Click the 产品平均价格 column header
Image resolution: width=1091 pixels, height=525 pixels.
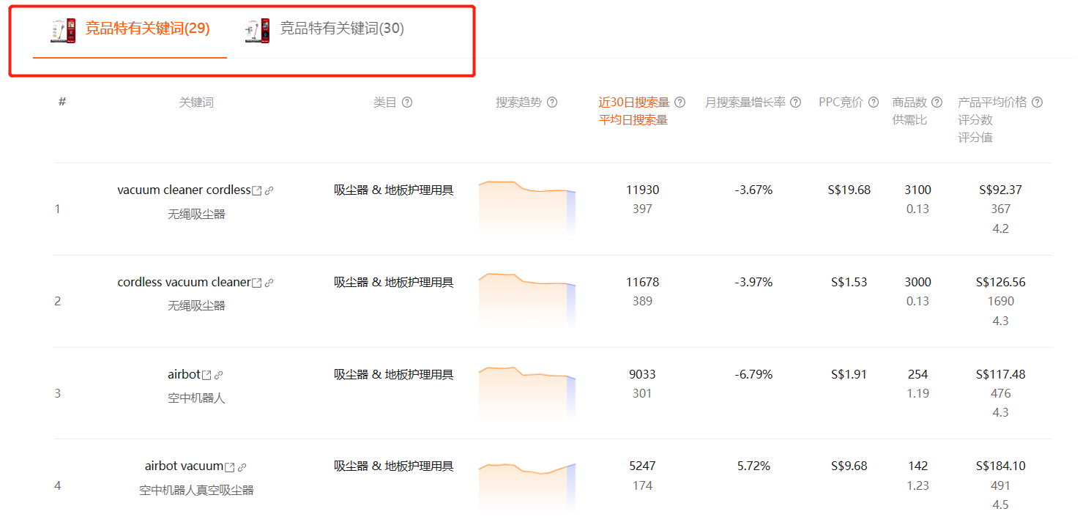tap(993, 103)
